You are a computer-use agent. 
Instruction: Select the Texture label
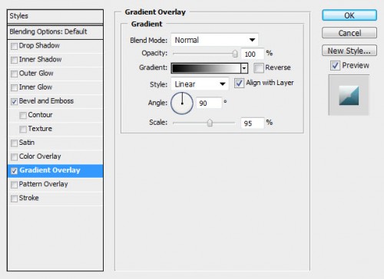click(40, 129)
